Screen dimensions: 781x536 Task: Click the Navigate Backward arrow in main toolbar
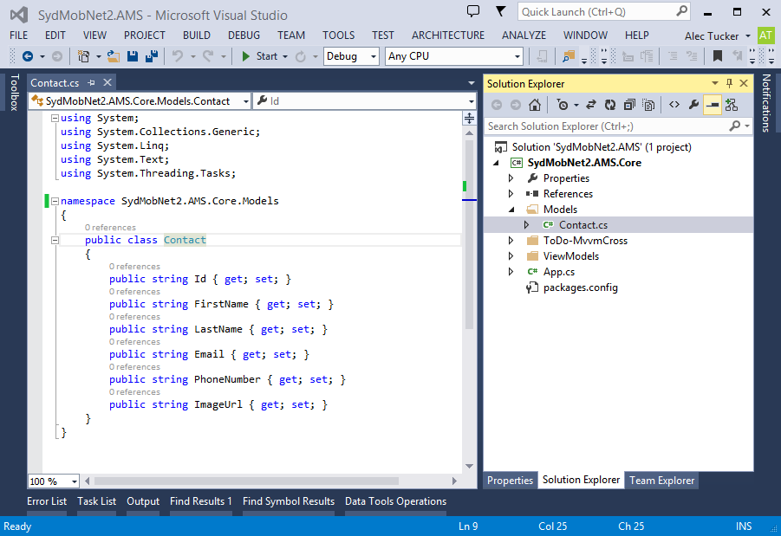click(x=28, y=56)
